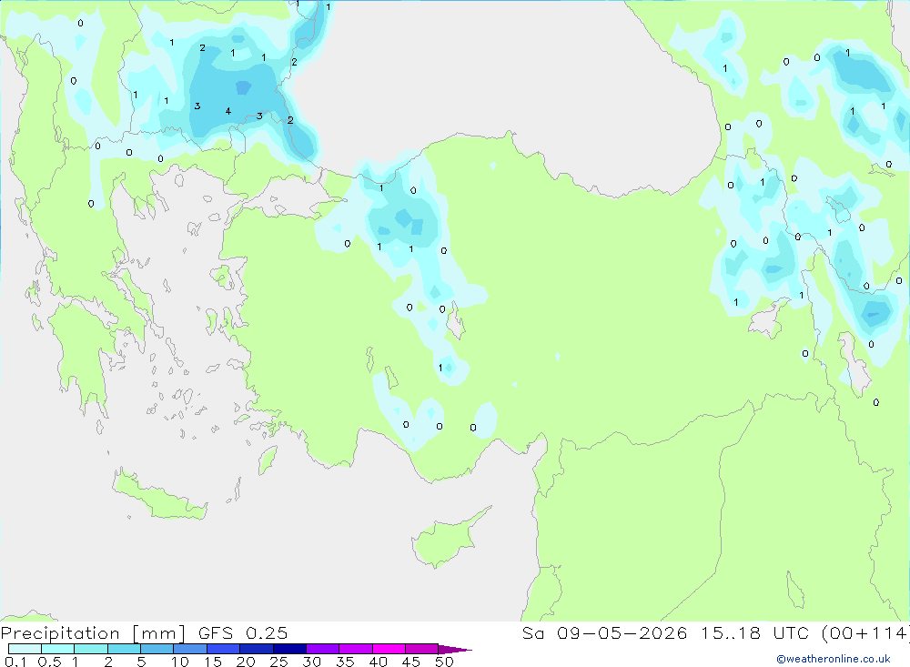Click the 35–40 mm purple legend swatch
This screenshot has width=910, height=667.
tap(356, 649)
